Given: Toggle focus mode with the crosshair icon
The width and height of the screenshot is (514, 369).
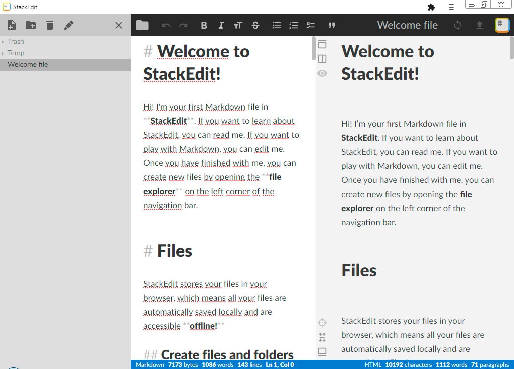Looking at the screenshot, I should tap(322, 323).
